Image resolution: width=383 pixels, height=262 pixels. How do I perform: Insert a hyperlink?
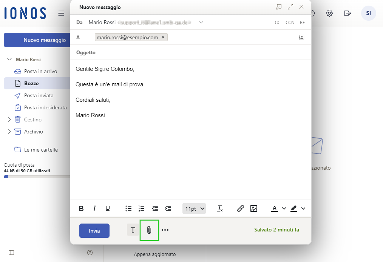point(241,208)
